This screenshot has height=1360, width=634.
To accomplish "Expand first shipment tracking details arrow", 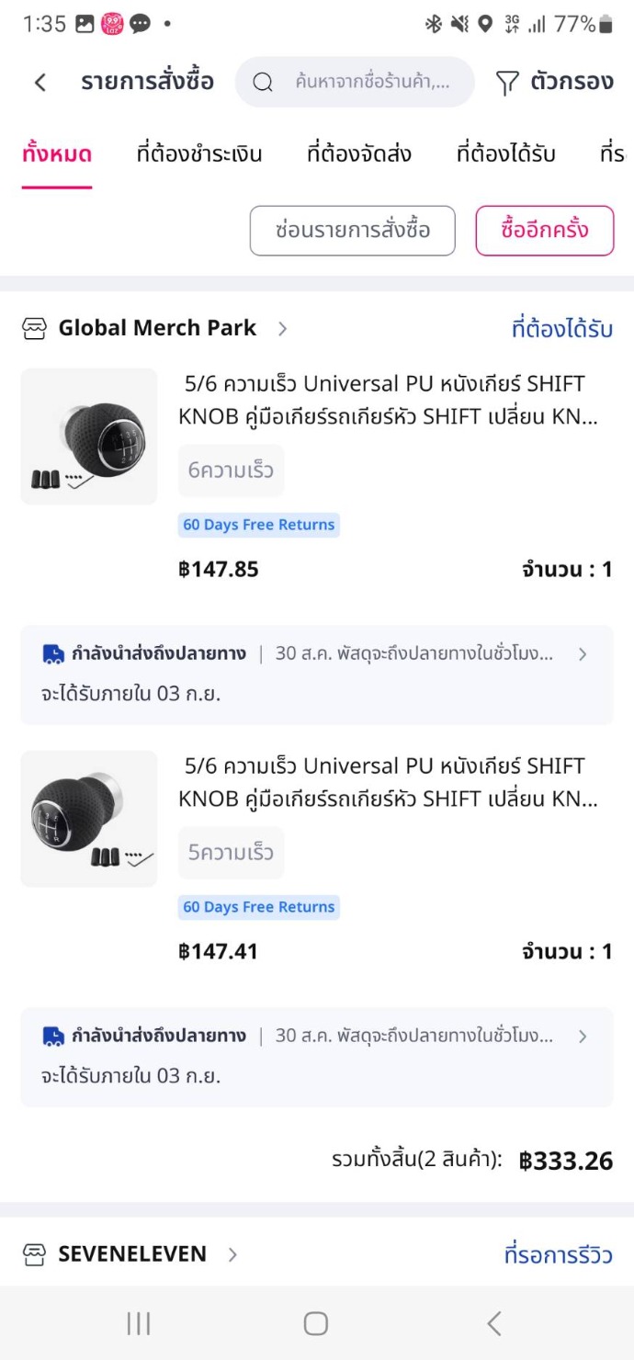I will click(x=583, y=654).
